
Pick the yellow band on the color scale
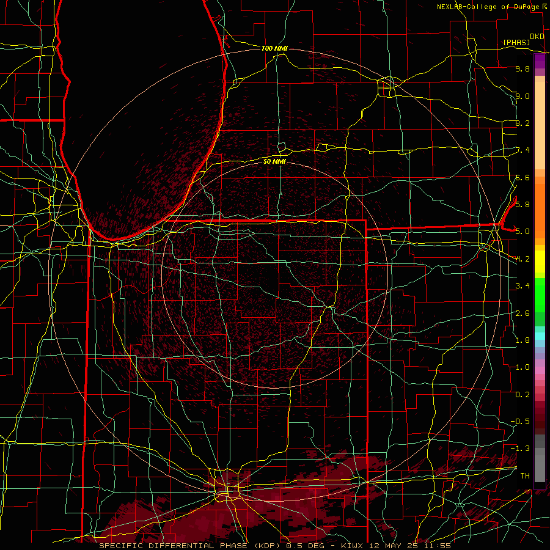540,262
